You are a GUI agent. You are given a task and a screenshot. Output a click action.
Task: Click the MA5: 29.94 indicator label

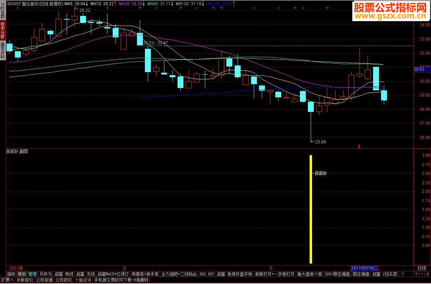click(x=75, y=3)
